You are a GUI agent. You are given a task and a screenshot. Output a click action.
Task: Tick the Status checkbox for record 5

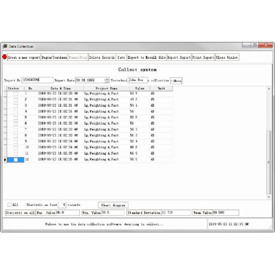pyautogui.click(x=16, y=118)
